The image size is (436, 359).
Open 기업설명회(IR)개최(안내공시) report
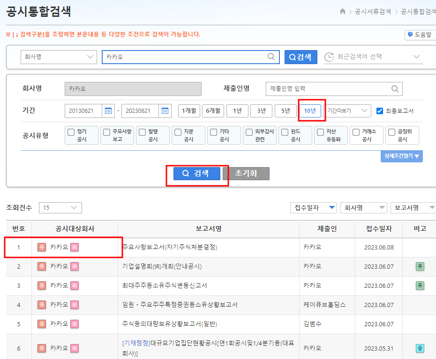[x=162, y=266]
